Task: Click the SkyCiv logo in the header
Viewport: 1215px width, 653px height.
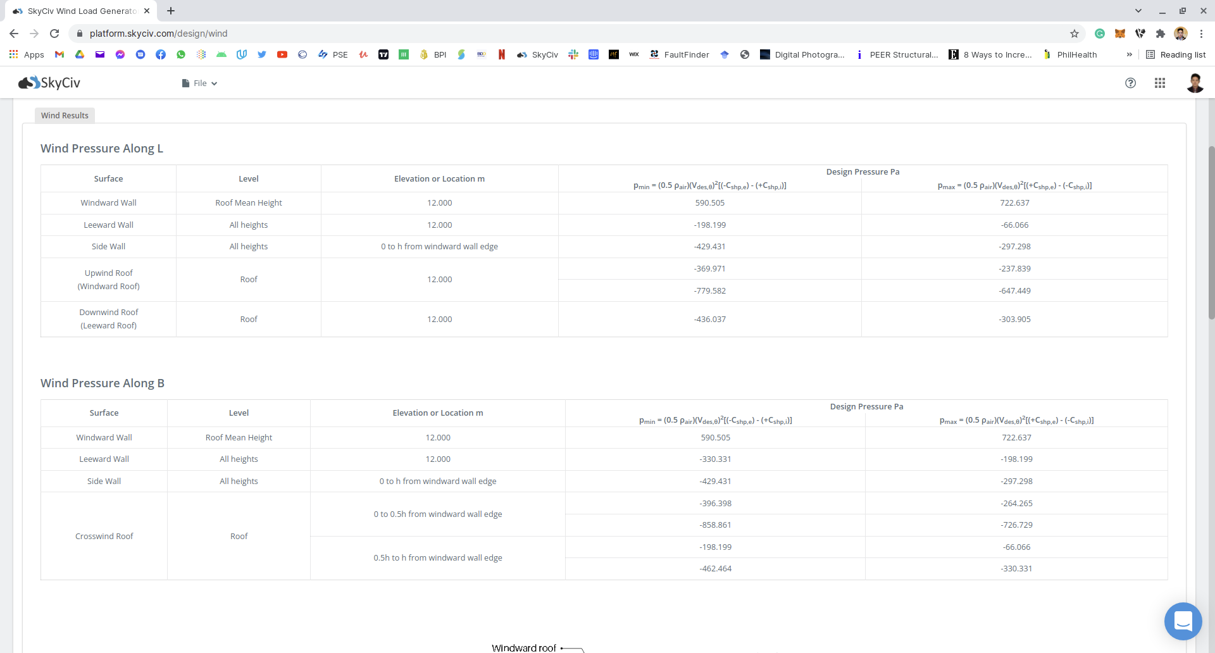Action: tap(49, 83)
